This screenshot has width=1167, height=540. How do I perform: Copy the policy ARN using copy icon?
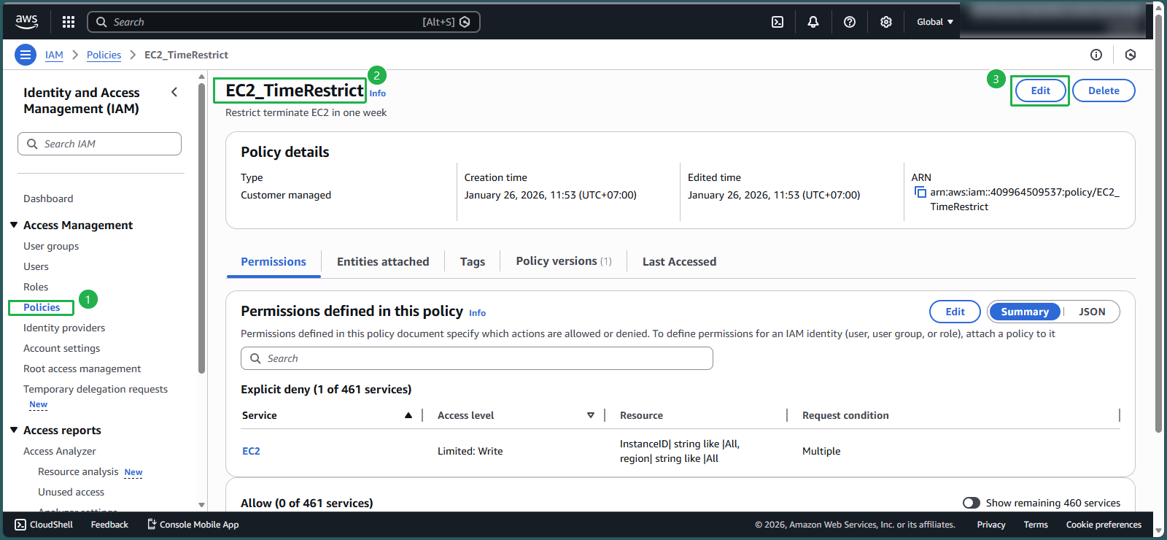point(920,192)
